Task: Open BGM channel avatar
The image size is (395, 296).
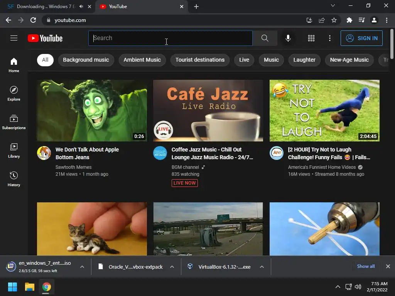Action: [x=160, y=153]
